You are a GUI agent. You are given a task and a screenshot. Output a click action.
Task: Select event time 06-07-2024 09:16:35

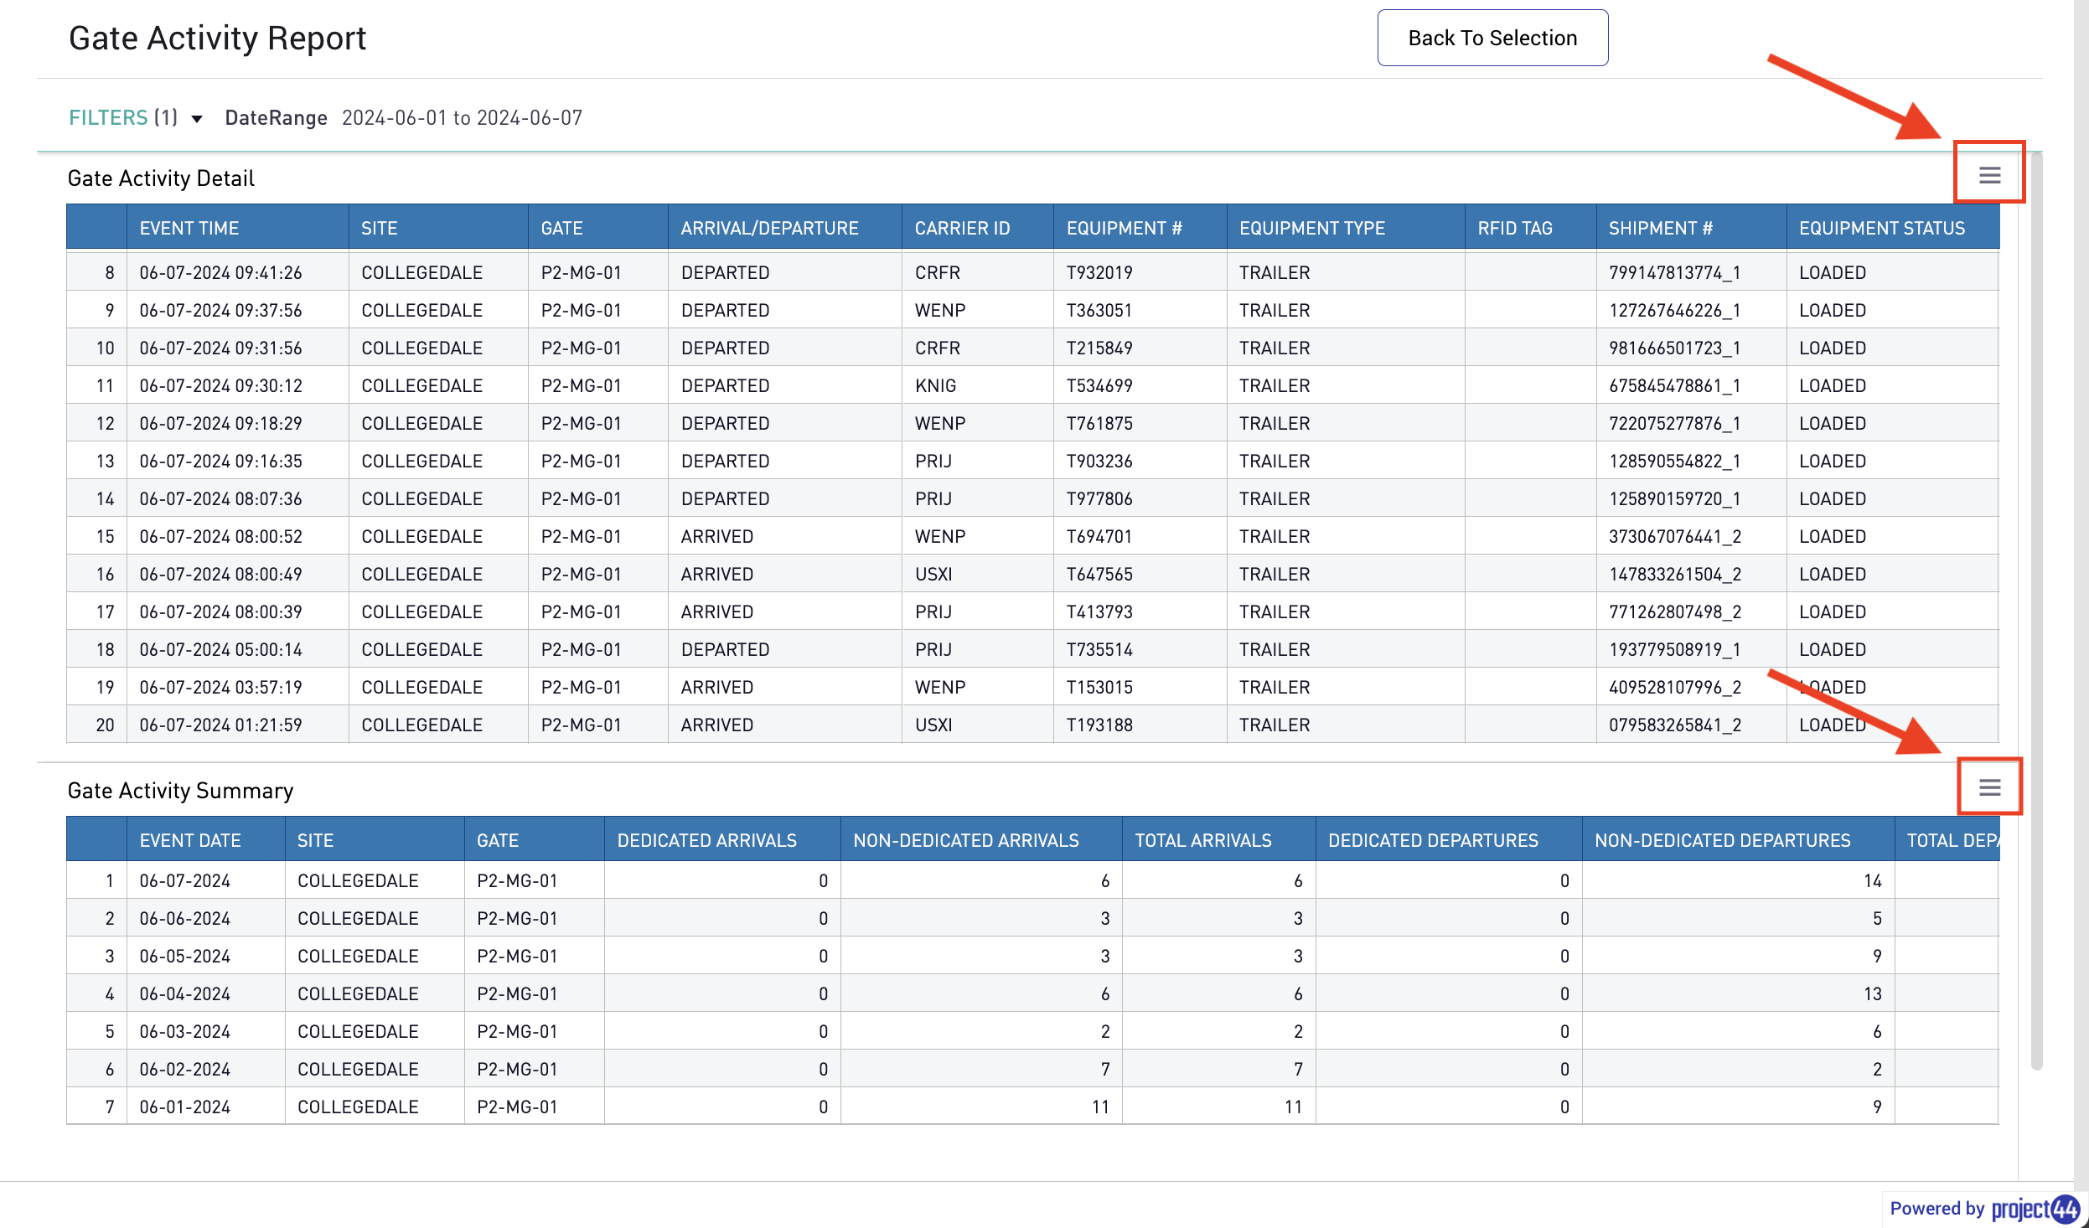coord(220,461)
